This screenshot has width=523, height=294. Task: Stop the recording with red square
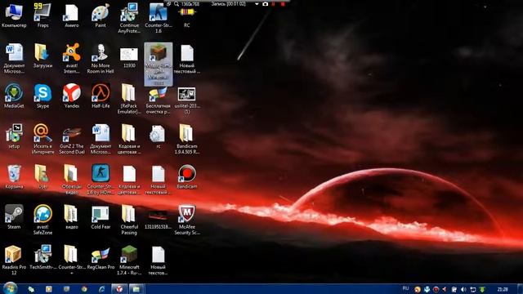point(283,4)
